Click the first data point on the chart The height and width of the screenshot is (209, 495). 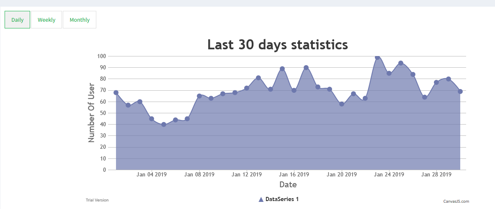point(116,92)
